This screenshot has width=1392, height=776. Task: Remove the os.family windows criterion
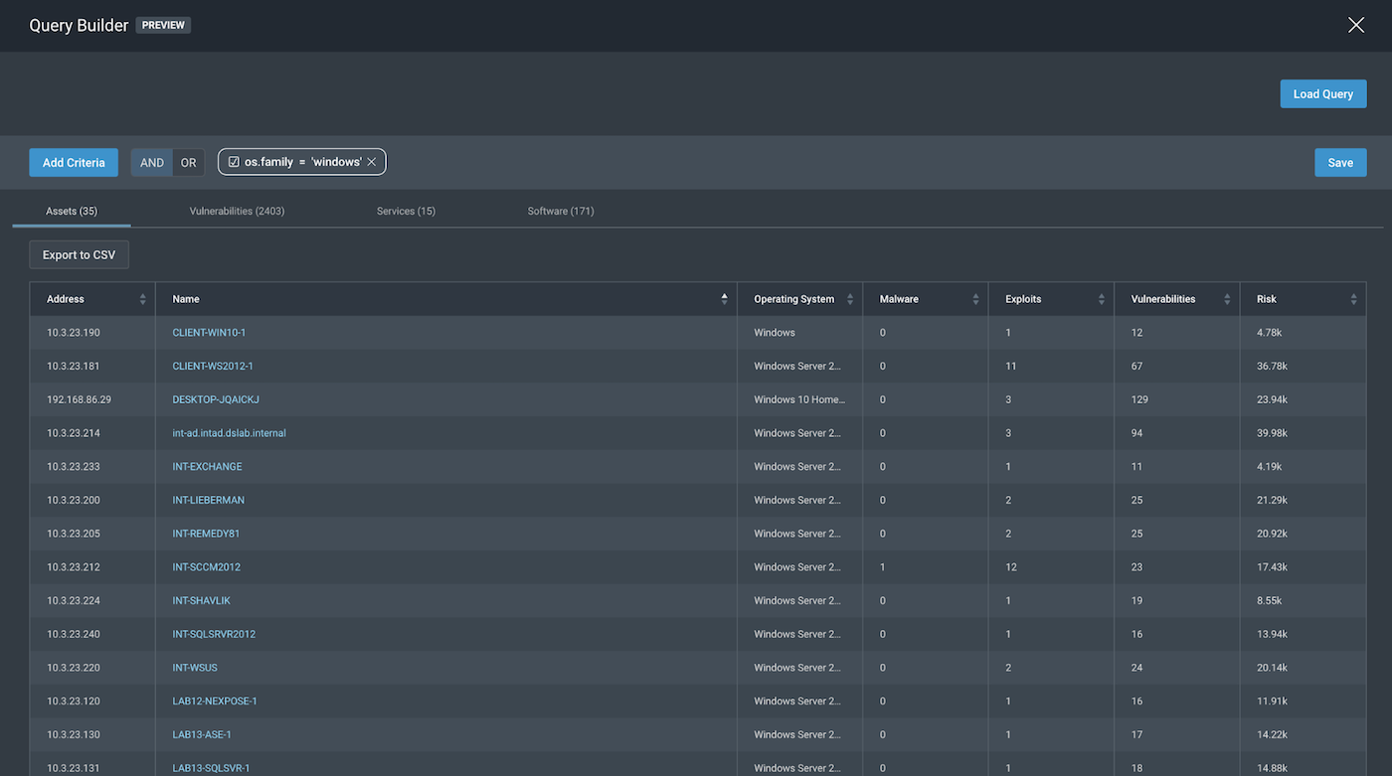[372, 162]
